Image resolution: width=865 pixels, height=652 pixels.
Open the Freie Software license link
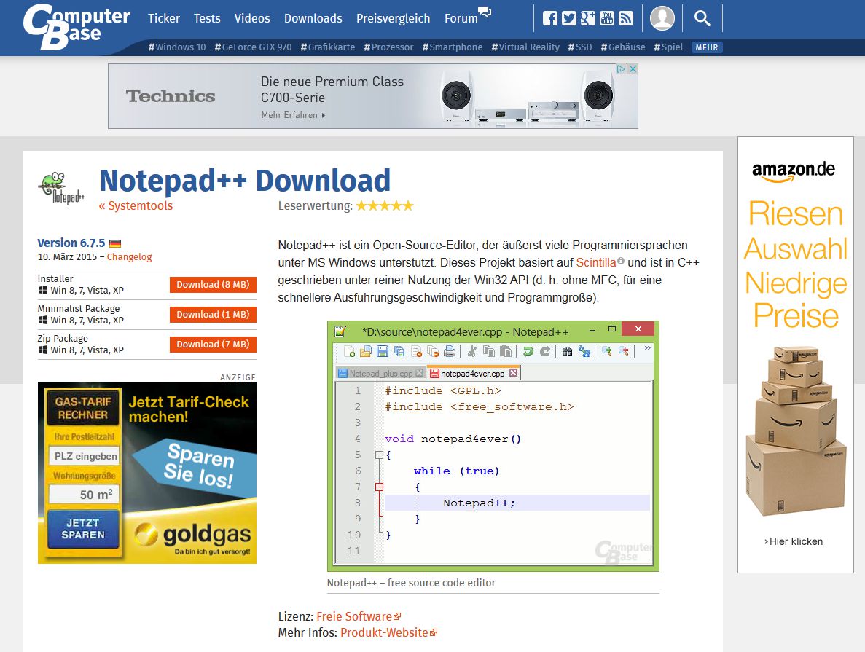coord(354,617)
